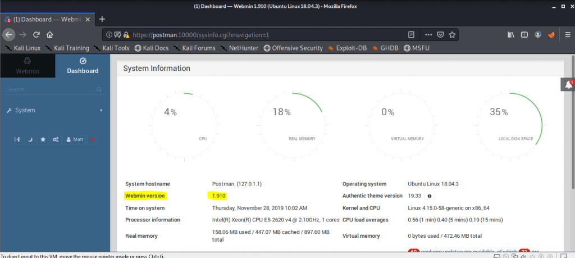Open page actions three-dots menu
This screenshot has width=575, height=258.
[428, 35]
